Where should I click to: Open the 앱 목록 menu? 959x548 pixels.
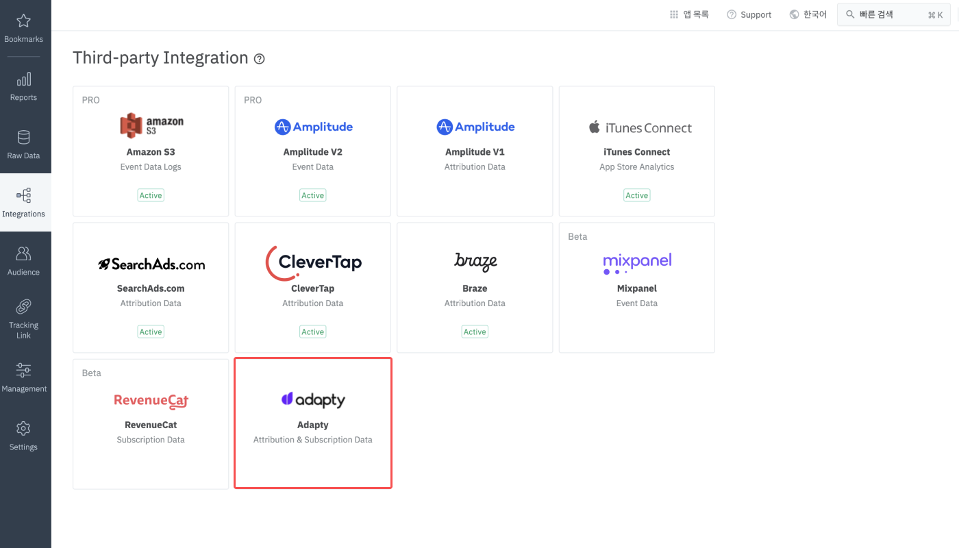[689, 14]
